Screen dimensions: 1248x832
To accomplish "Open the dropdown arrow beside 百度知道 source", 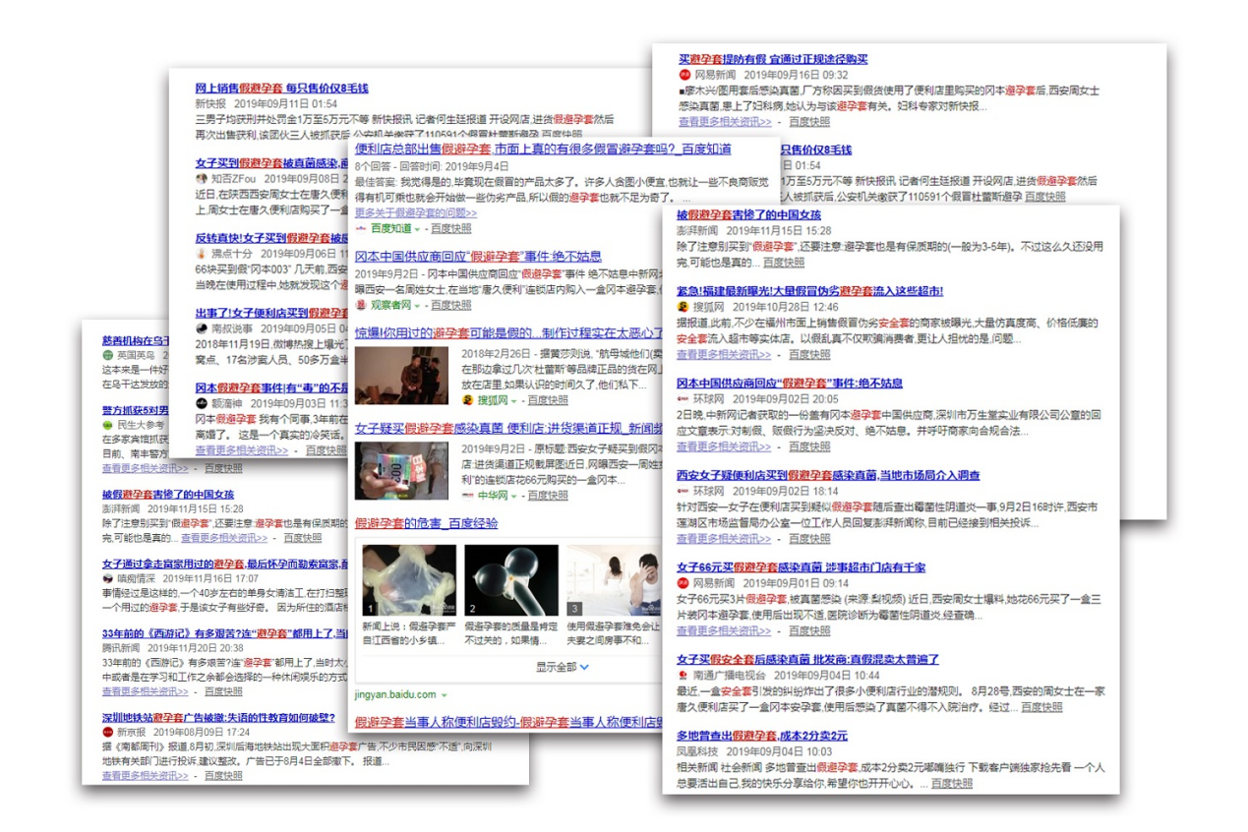I will (x=418, y=229).
